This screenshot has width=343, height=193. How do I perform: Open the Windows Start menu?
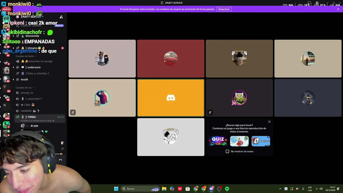pyautogui.click(x=116, y=189)
